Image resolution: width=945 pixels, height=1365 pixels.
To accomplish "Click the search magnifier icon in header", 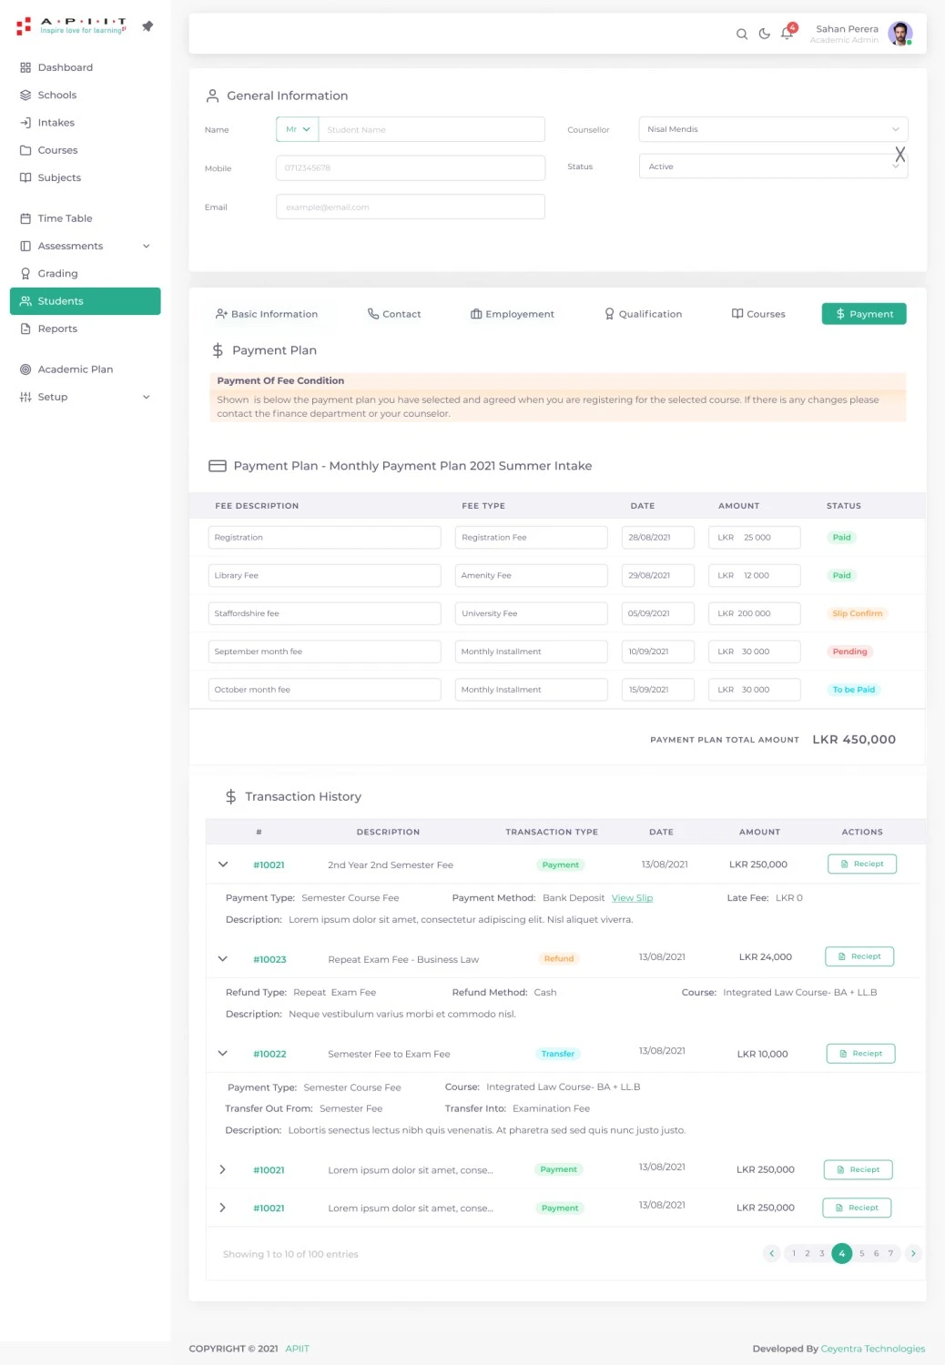I will (742, 35).
